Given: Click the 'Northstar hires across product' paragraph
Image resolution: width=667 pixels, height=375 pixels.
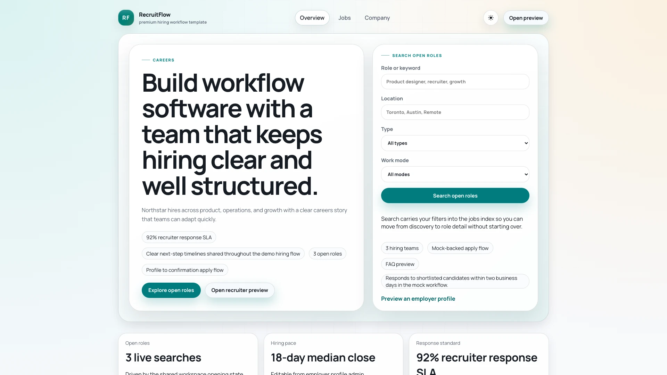Looking at the screenshot, I should point(244,215).
